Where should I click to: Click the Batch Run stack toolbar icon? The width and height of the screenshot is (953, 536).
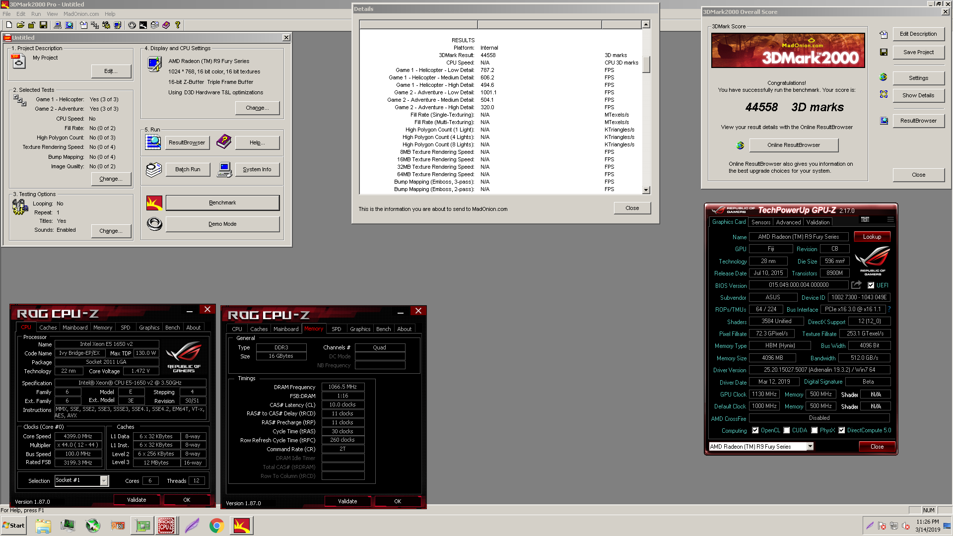[155, 25]
